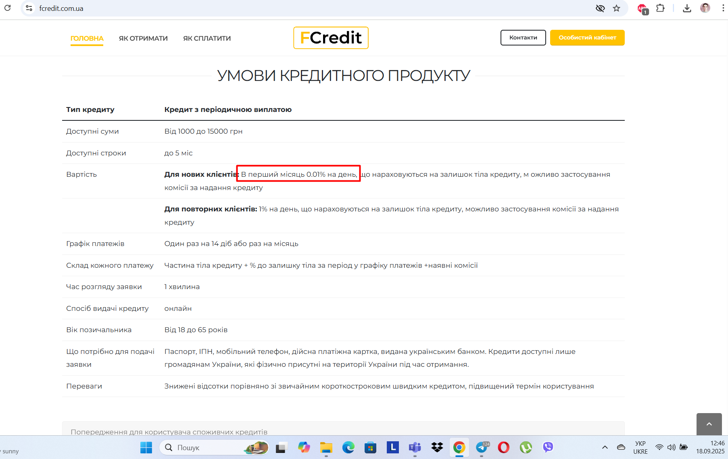Click the Переваги row label

point(84,386)
